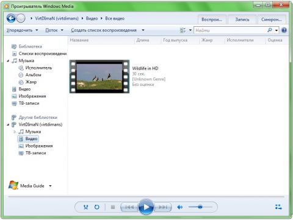Expand Музыка under VirtDImaN library
The width and height of the screenshot is (293, 220).
[15, 132]
